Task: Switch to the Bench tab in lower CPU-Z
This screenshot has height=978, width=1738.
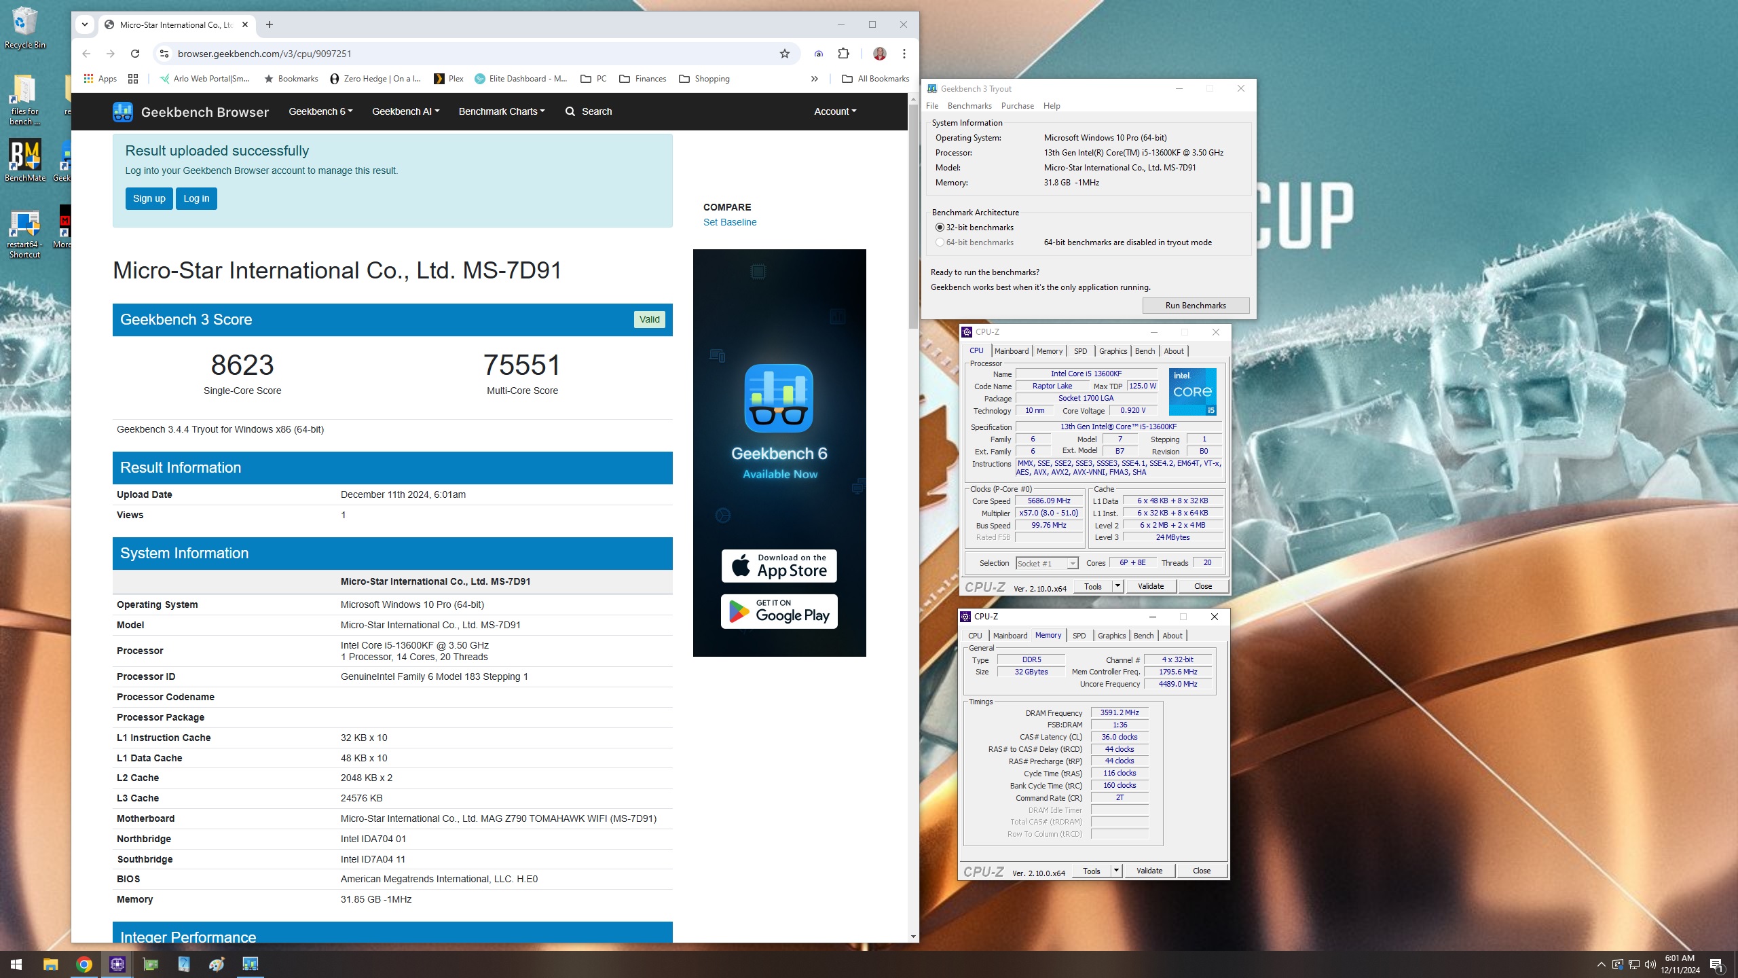Action: click(1143, 636)
